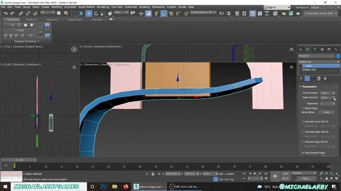Image resolution: width=341 pixels, height=191 pixels.
Task: Expand the Modifier List dropdown
Action: 319,62
